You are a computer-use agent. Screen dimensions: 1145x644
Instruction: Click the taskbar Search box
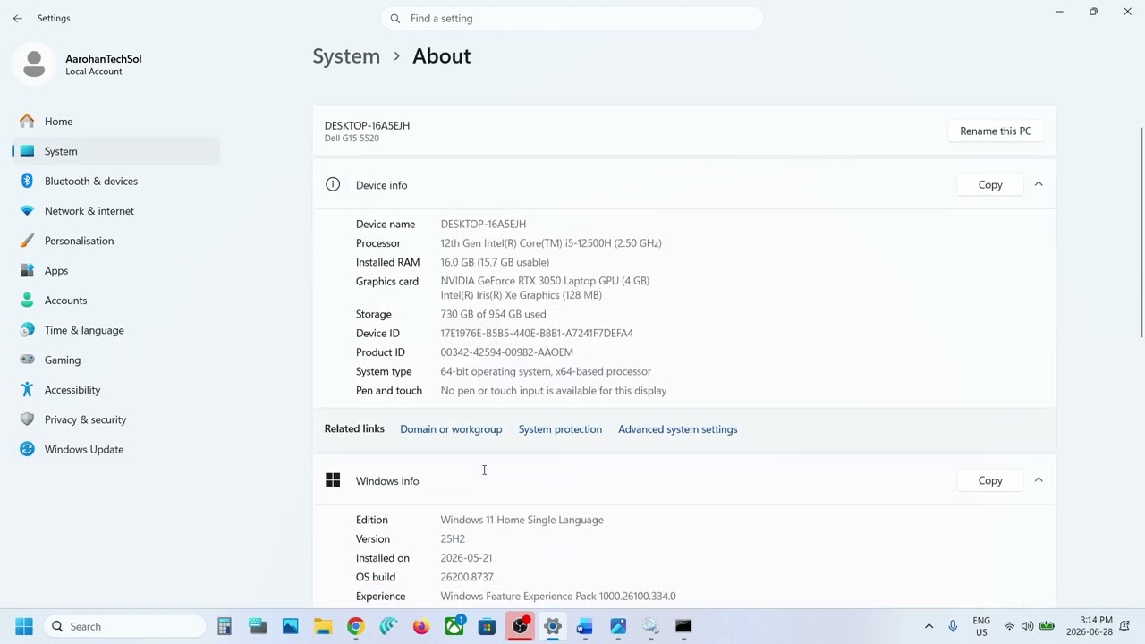124,626
